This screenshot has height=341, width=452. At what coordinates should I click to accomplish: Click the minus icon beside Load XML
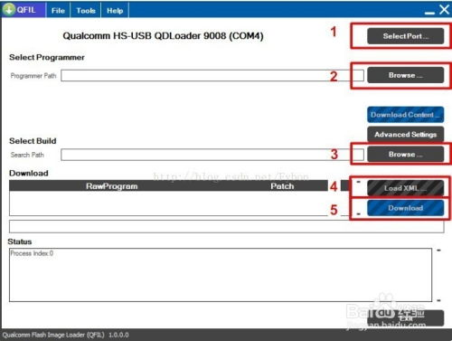click(358, 182)
